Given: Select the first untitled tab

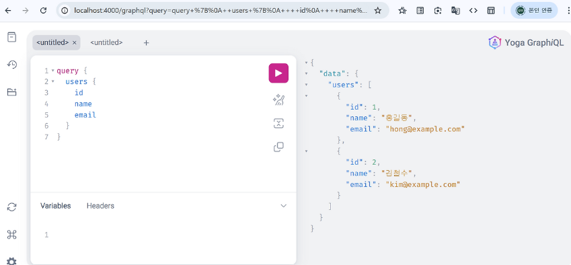Looking at the screenshot, I should point(53,42).
